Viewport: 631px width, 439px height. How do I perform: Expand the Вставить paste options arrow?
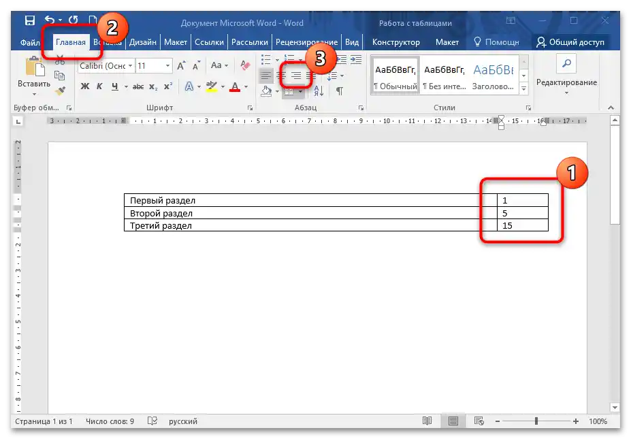pyautogui.click(x=34, y=94)
